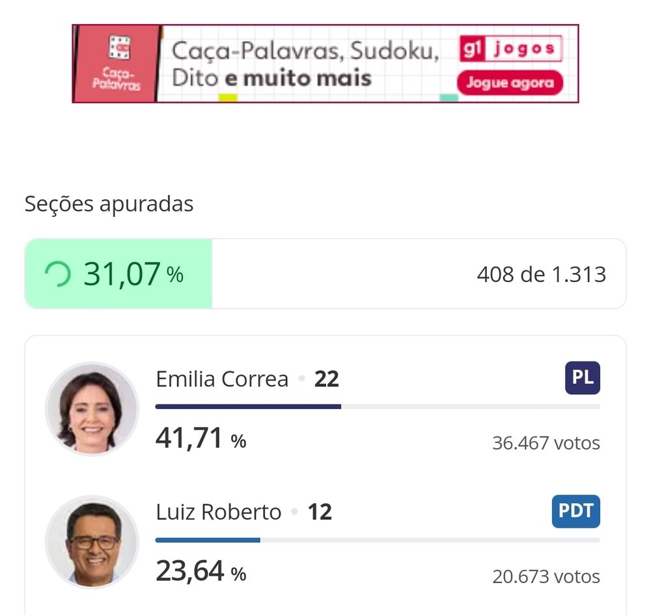This screenshot has height=615, width=651.
Task: Open Luiz Roberto's profile photo
Action: 92,542
